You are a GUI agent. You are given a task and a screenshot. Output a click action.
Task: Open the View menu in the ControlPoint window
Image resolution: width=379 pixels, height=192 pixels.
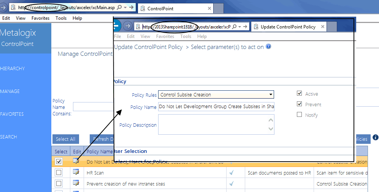pos(21,18)
